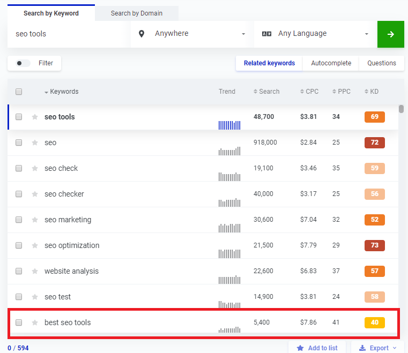
Task: View trend chart for 'seo check'
Action: [x=229, y=177]
